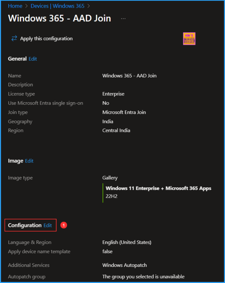Click the Microsoft Entra Join value
The height and width of the screenshot is (283, 225).
(124, 112)
